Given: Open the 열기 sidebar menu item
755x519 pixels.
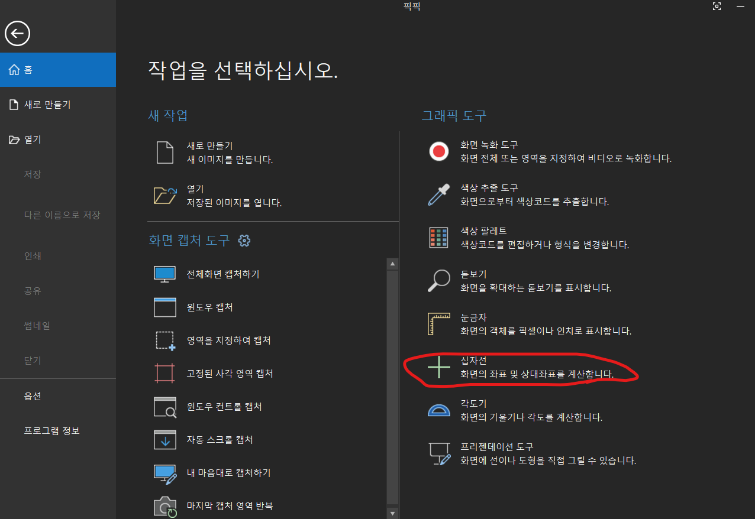Looking at the screenshot, I should pos(58,140).
